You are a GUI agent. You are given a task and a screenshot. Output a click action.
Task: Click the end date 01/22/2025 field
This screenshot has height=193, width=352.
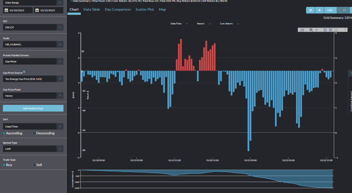coord(52,10)
